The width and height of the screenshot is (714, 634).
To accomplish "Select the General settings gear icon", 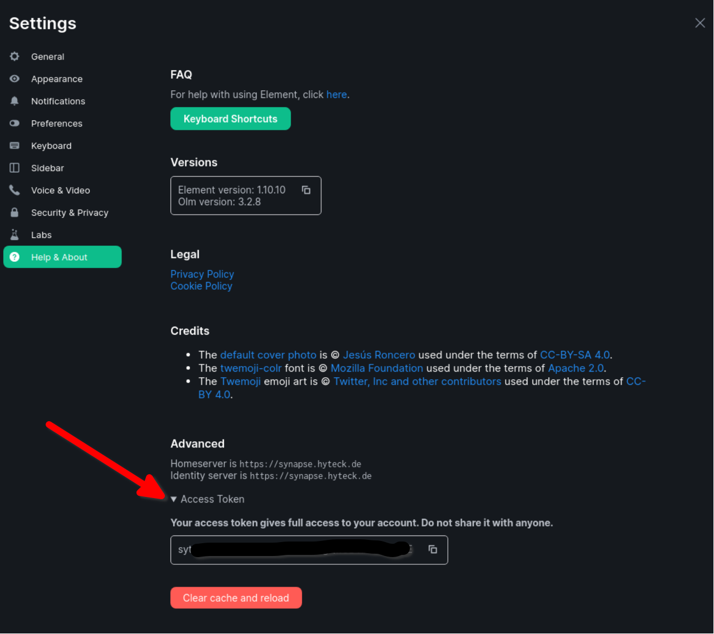I will pos(14,56).
